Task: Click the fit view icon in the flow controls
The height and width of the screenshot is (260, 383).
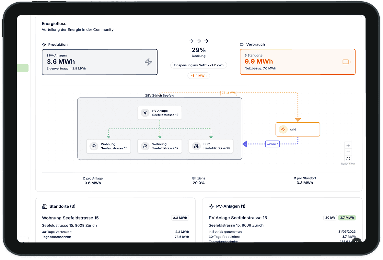Action: pos(348,159)
